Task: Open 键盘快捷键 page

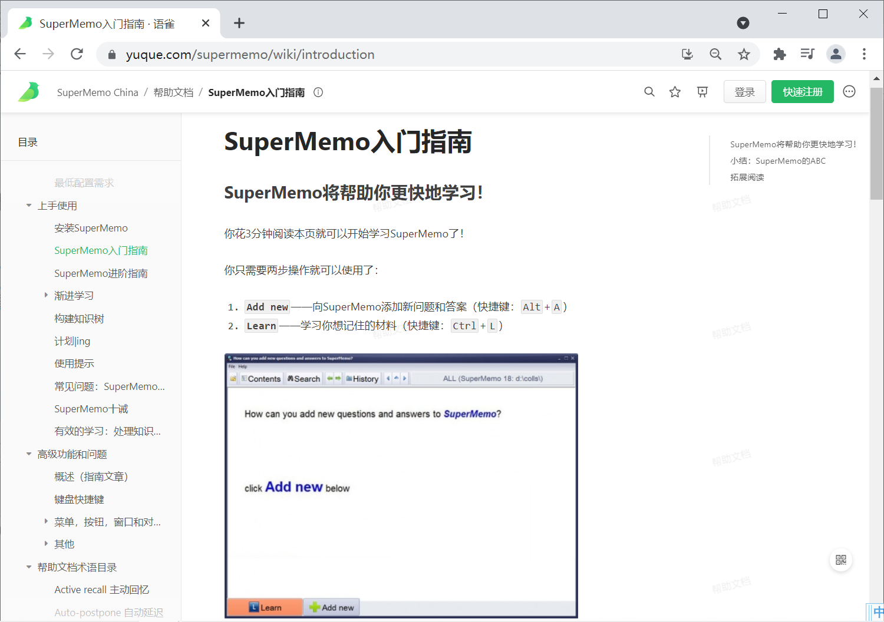Action: [x=79, y=499]
